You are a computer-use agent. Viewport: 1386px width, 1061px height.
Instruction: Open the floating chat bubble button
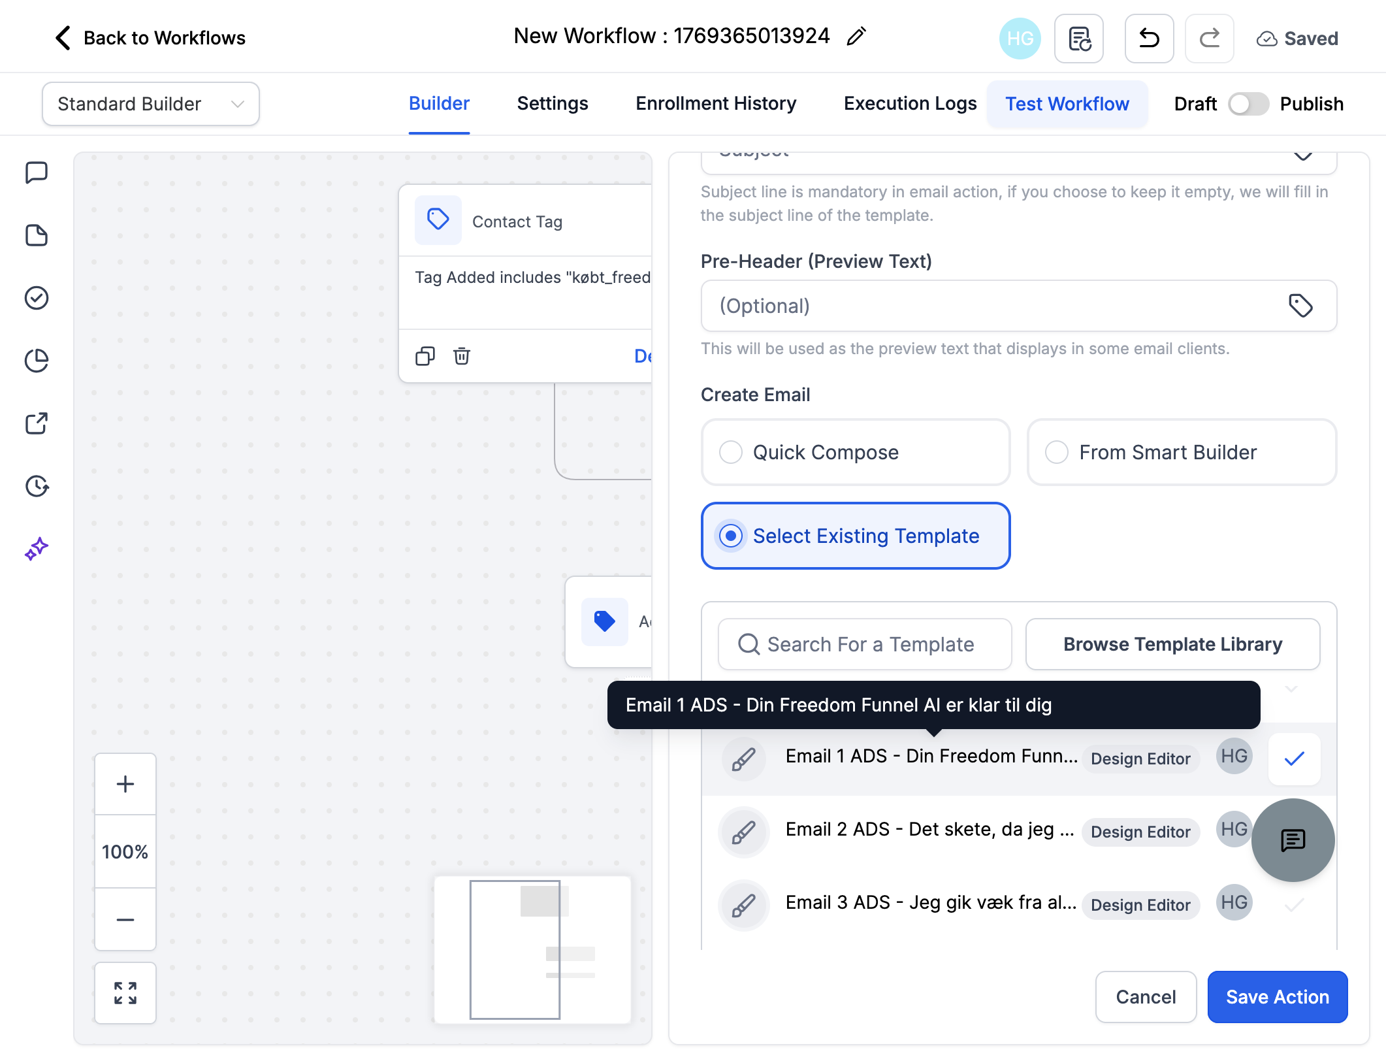pyautogui.click(x=1293, y=840)
